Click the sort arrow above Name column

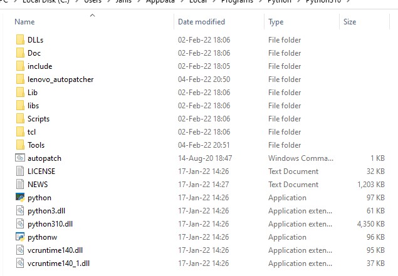92,14
